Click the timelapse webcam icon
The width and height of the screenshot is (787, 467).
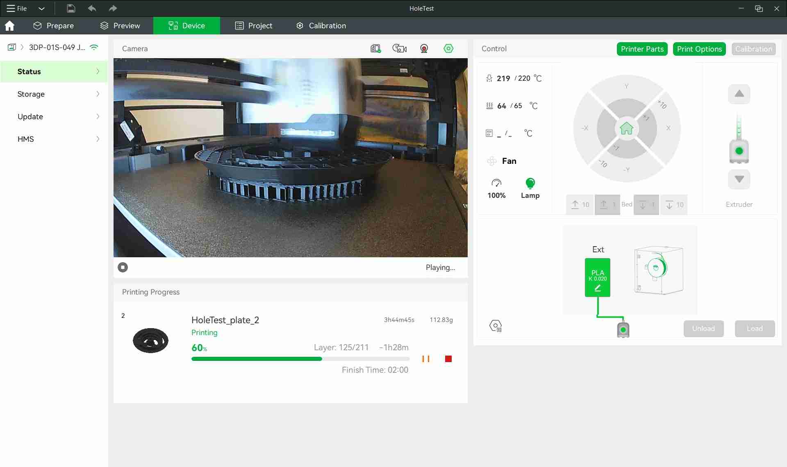click(x=424, y=49)
